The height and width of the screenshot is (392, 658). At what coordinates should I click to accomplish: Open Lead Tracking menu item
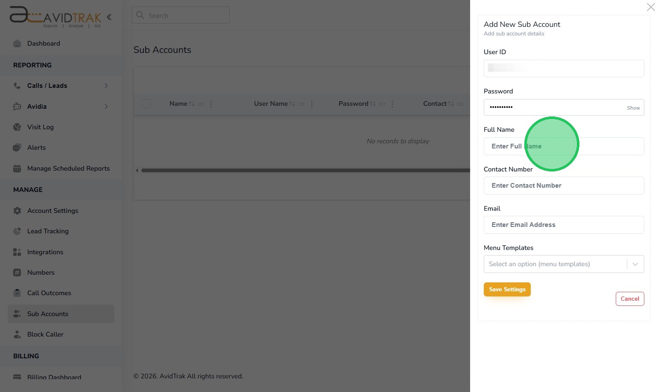click(x=48, y=231)
